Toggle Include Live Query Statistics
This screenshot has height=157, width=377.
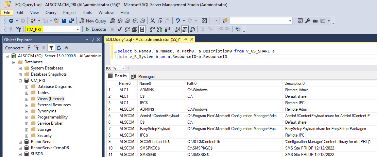160,29
